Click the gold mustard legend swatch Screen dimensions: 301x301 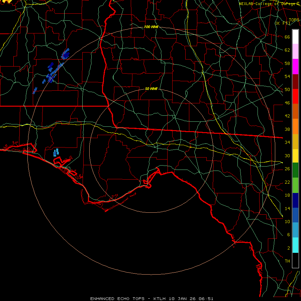point(295,141)
